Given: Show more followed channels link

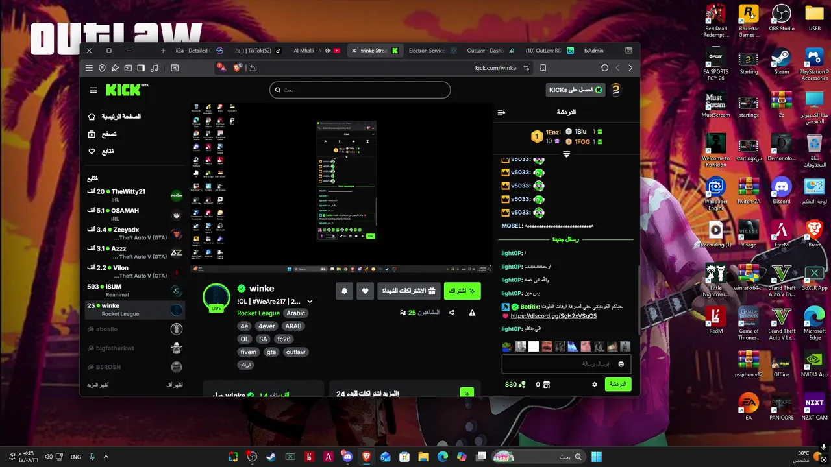Looking at the screenshot, I should pyautogui.click(x=98, y=385).
